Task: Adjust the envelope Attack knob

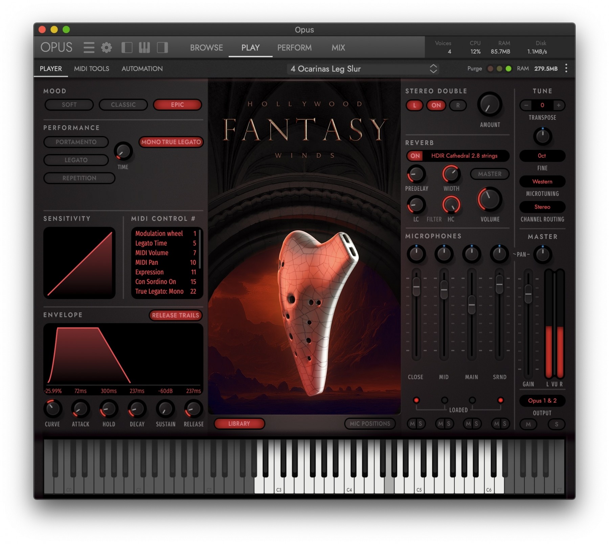Action: [x=81, y=409]
